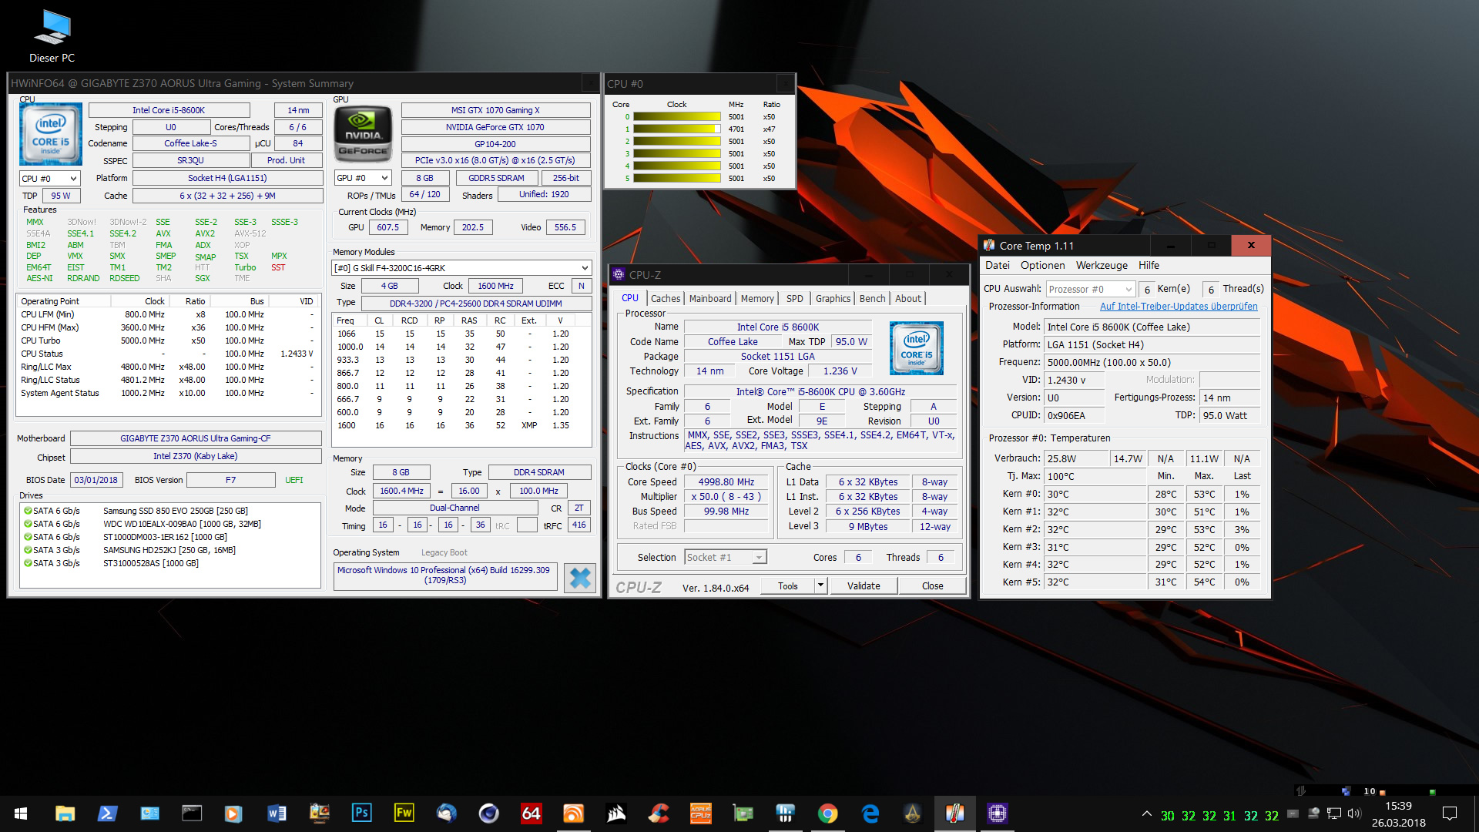Click the AIDA64 taskbar icon
Screen dimensions: 1479x832
pyautogui.click(x=531, y=813)
